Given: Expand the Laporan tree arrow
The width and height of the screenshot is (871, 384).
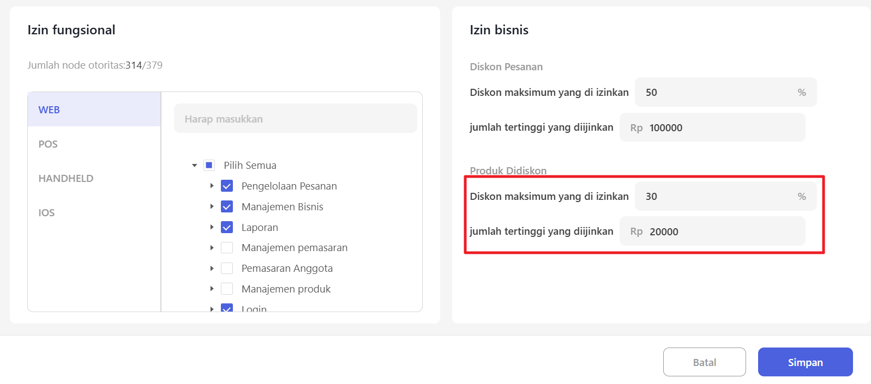Looking at the screenshot, I should pyautogui.click(x=212, y=227).
